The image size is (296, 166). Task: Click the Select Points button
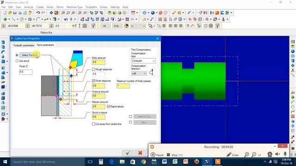point(30,55)
